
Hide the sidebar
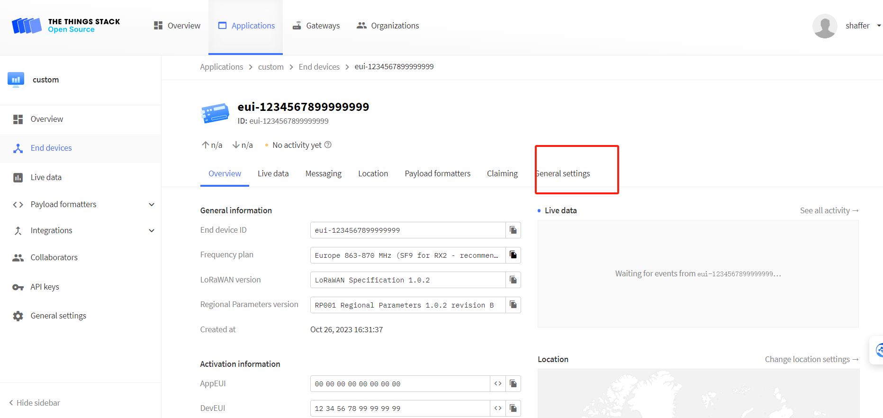point(35,403)
